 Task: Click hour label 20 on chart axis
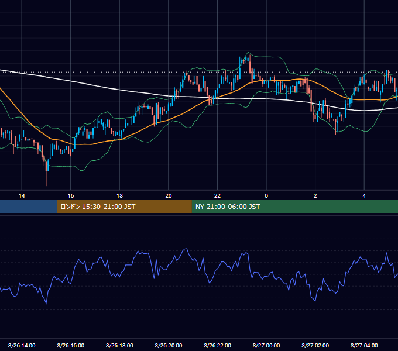click(x=169, y=196)
